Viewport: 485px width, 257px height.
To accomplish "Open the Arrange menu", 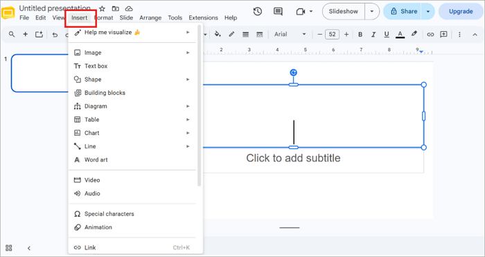I will (x=150, y=18).
